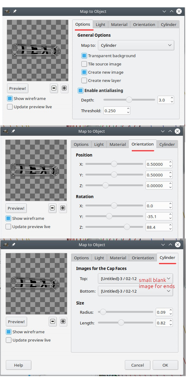Viewport: 190px width, 377px height.
Task: Click the Depth slider
Action: [x=129, y=100]
